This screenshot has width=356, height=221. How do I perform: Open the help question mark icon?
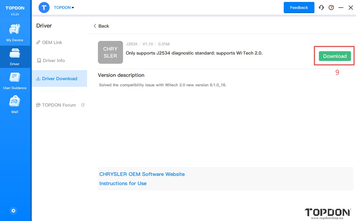[x=331, y=8]
